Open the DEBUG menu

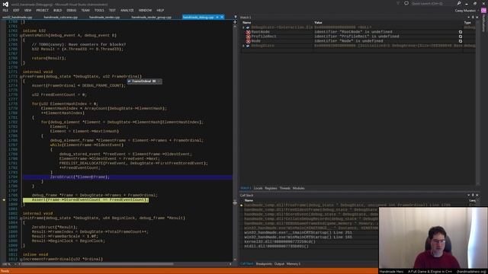[71, 10]
